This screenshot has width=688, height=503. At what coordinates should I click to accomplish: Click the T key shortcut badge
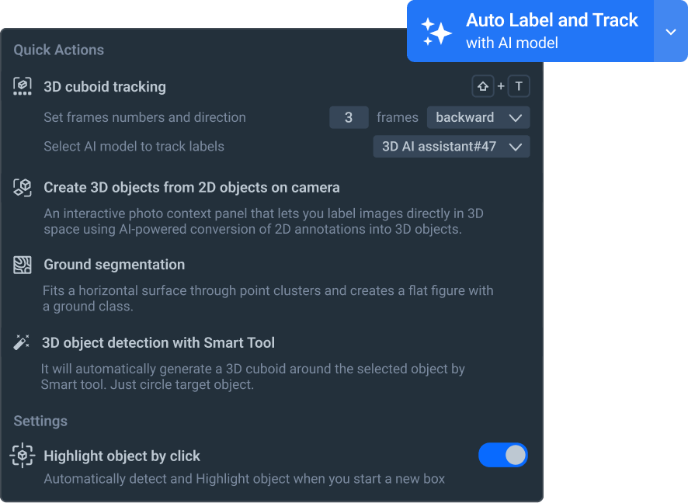(x=519, y=86)
